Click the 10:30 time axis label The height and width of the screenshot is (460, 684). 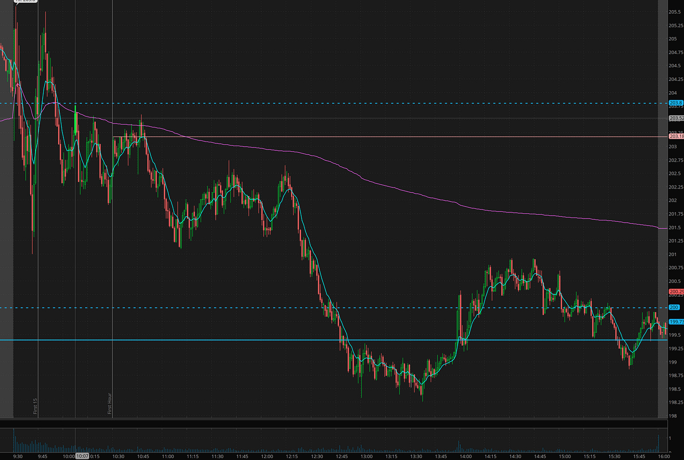(118, 456)
